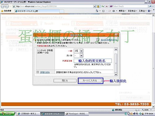Click the security lock icon in address bar

tap(98, 6)
